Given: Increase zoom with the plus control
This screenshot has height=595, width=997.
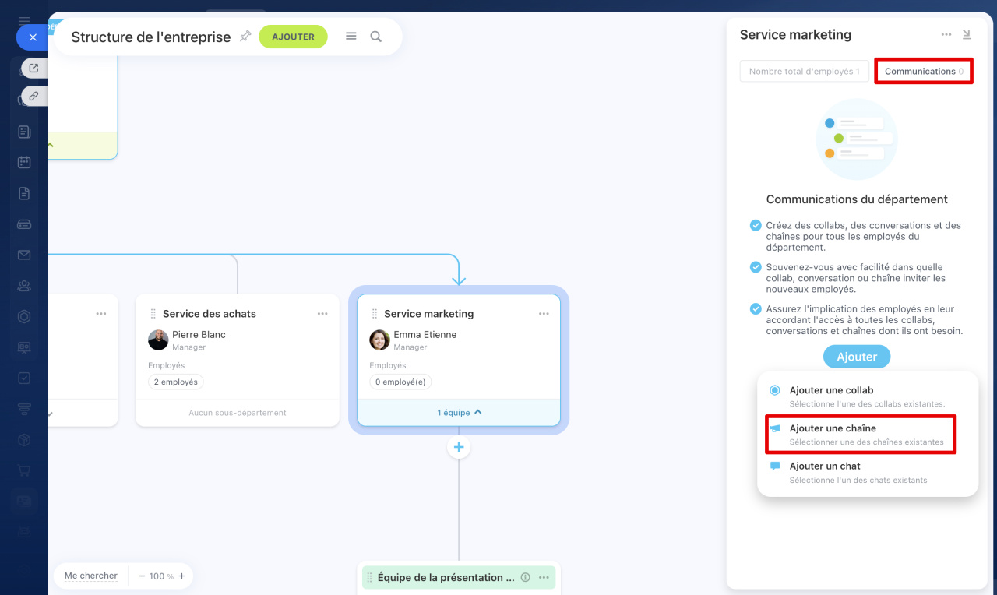Looking at the screenshot, I should [181, 576].
